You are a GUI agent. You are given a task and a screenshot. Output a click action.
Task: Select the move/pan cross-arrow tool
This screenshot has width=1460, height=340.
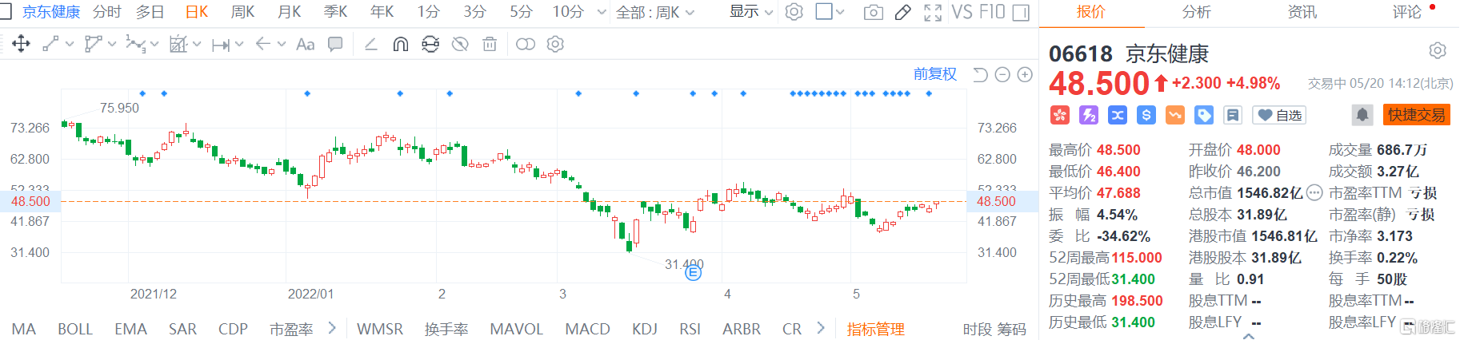coord(21,44)
